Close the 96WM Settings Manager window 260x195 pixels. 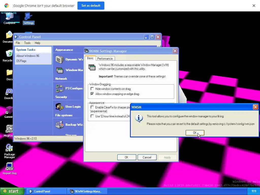coord(175,51)
